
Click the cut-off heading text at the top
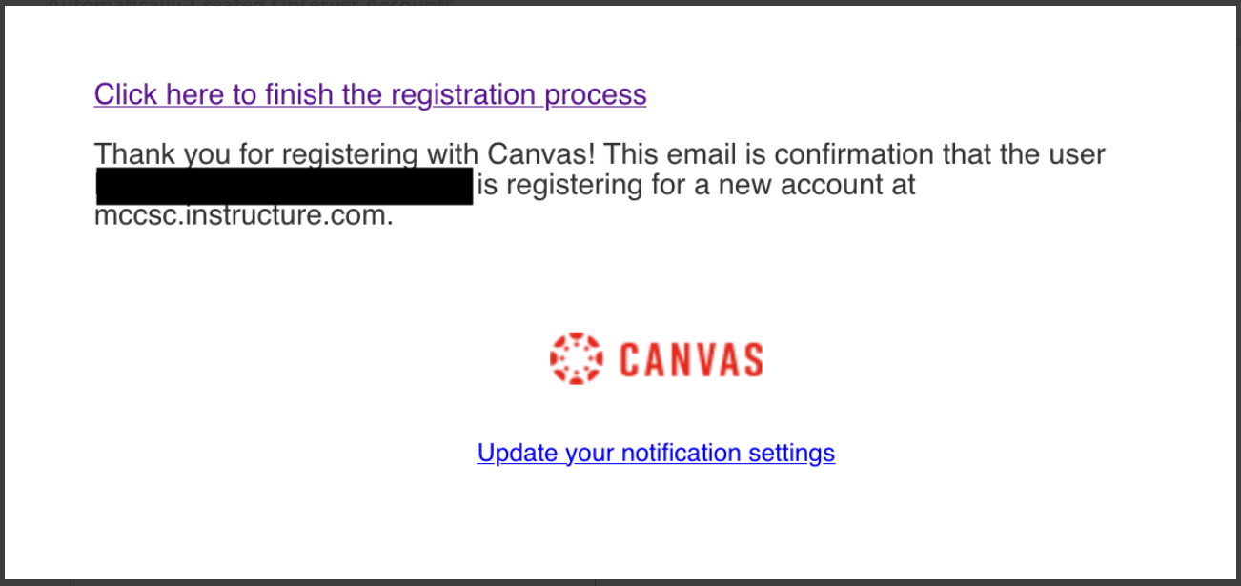tap(250, 4)
